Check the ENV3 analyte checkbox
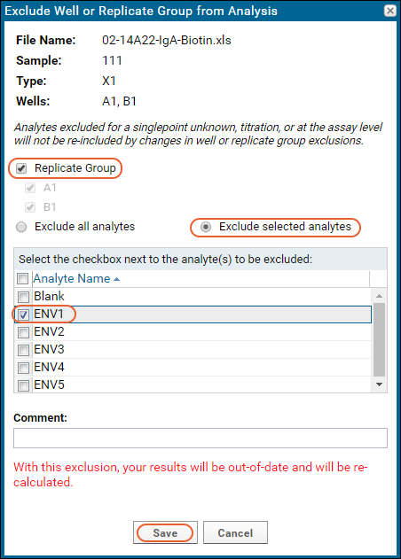This screenshot has width=401, height=559. click(x=24, y=350)
